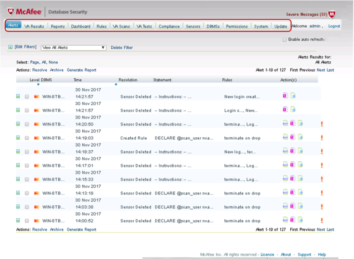Click the Logout link
The height and width of the screenshot is (259, 354).
pyautogui.click(x=334, y=26)
